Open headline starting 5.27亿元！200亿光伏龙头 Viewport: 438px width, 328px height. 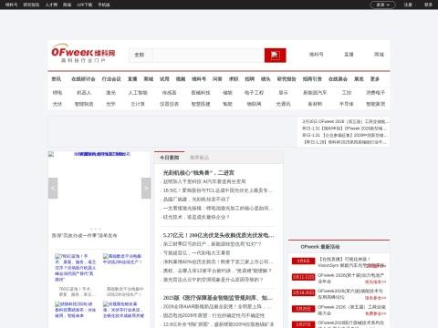(x=218, y=235)
